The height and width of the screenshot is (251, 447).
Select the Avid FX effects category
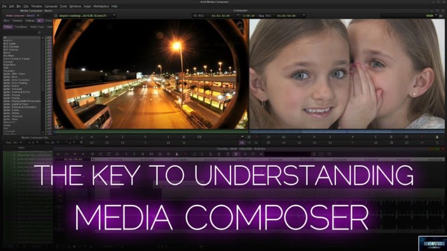(22, 41)
